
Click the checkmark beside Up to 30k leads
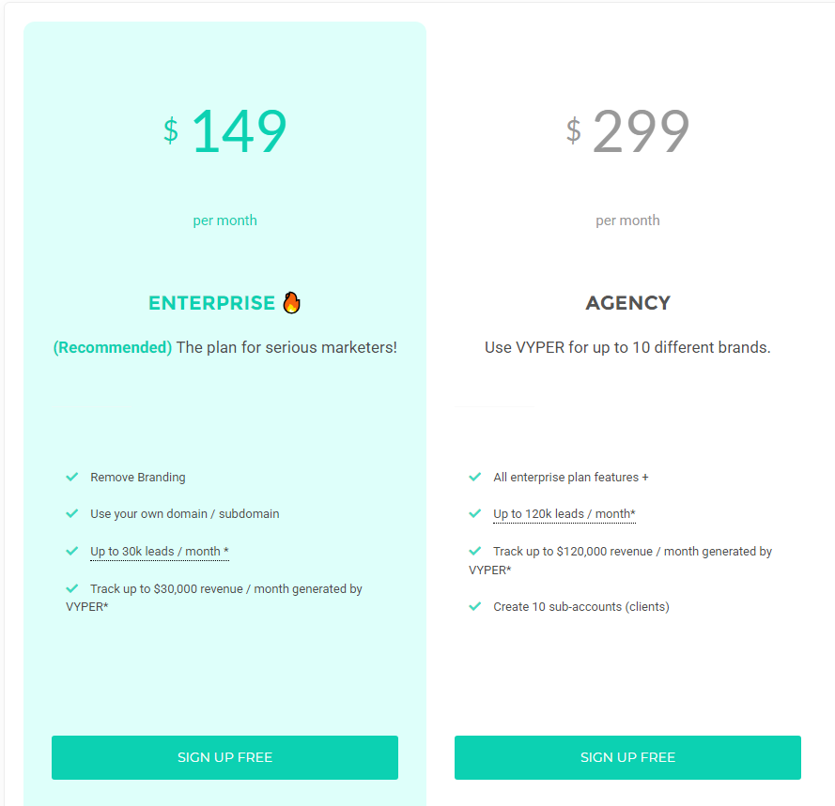click(x=71, y=551)
